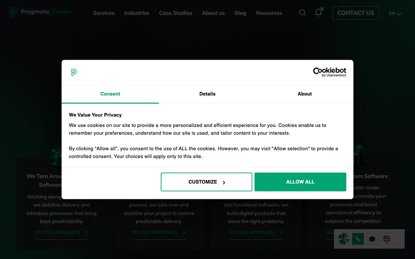Open the Services menu

click(104, 13)
